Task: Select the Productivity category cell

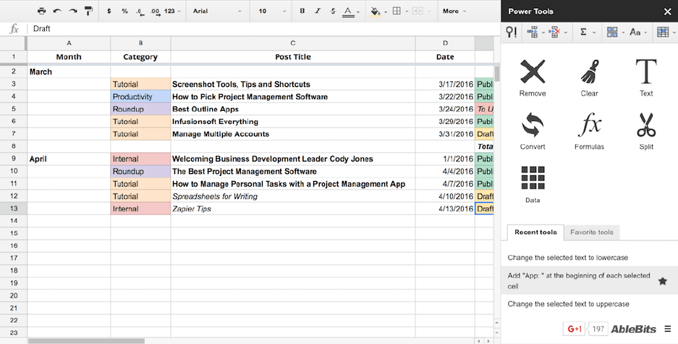Action: point(140,96)
